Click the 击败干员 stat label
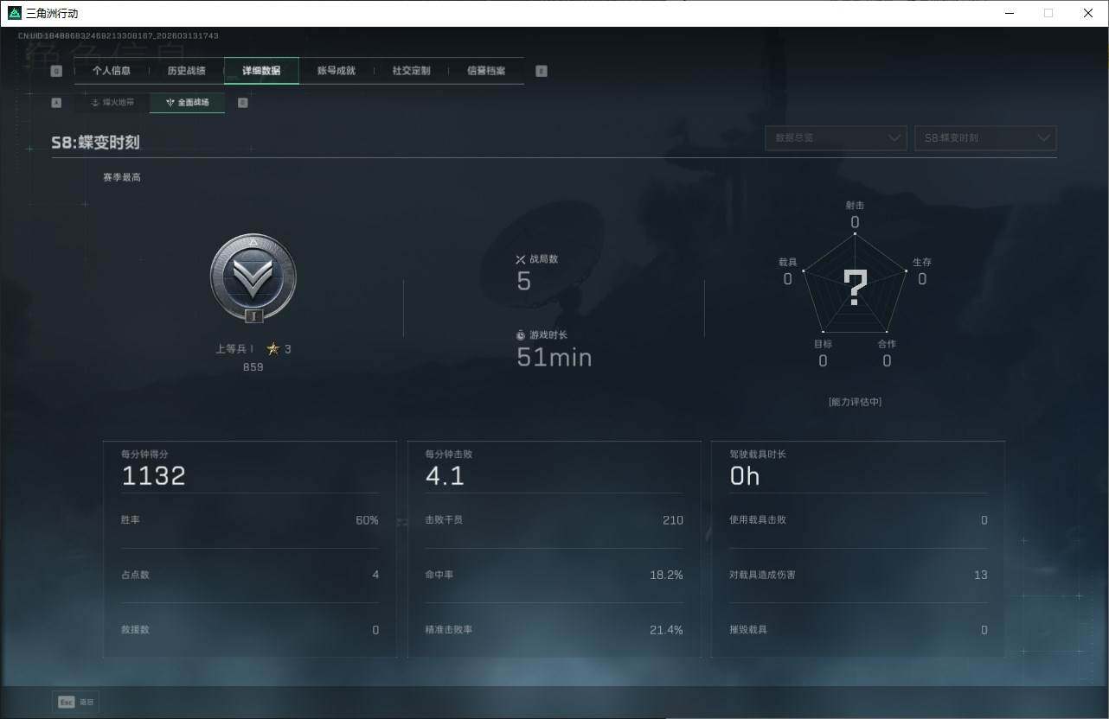This screenshot has height=719, width=1109. [444, 520]
